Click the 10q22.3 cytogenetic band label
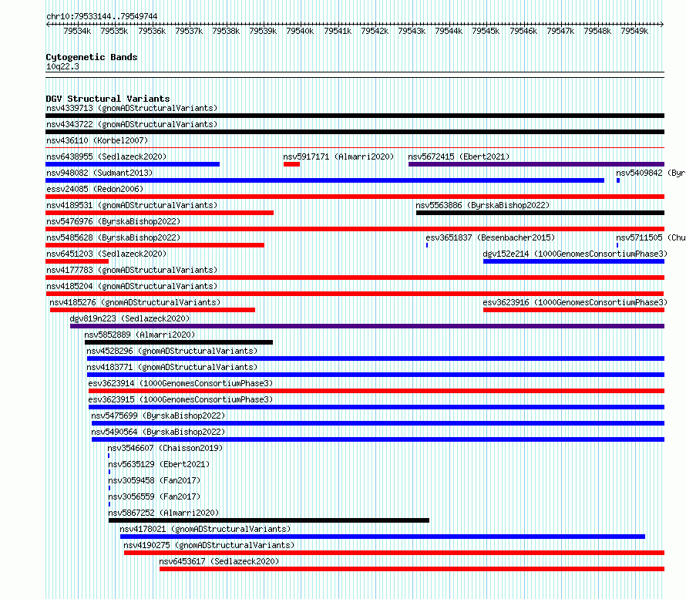 coord(62,66)
